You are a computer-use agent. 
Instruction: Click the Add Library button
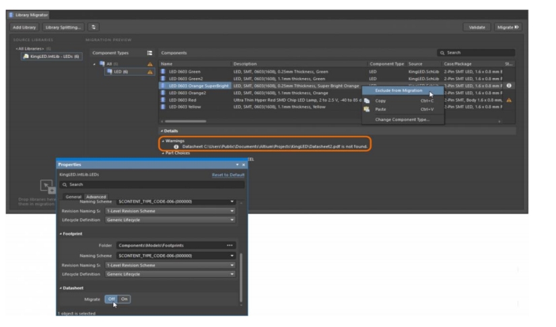tap(24, 28)
